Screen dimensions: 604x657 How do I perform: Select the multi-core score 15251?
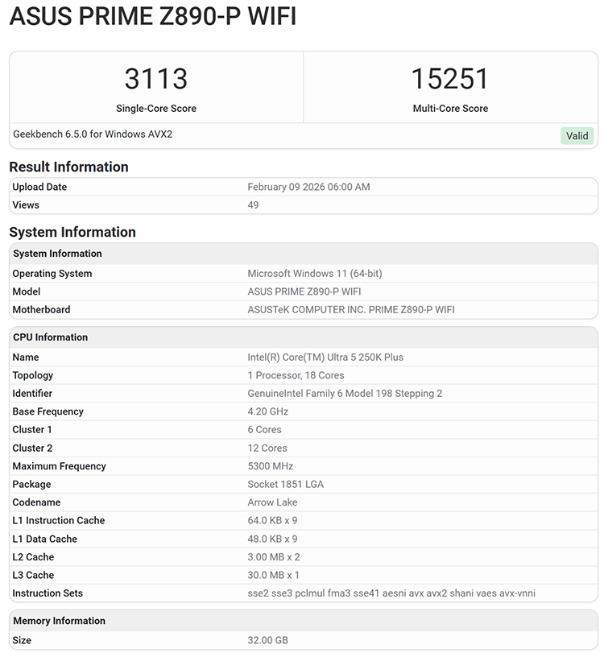450,78
